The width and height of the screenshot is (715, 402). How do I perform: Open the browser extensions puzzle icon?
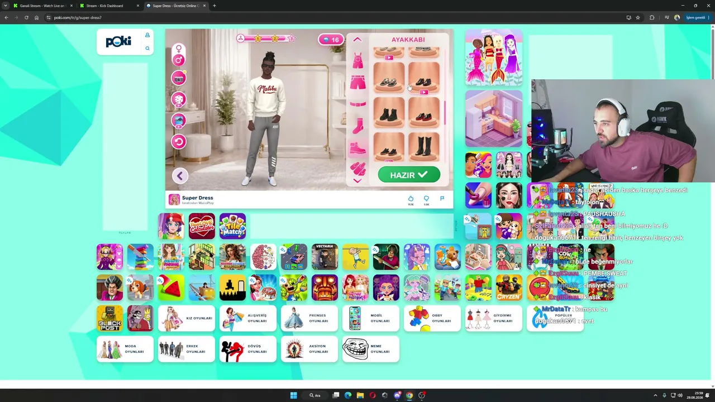pyautogui.click(x=652, y=17)
